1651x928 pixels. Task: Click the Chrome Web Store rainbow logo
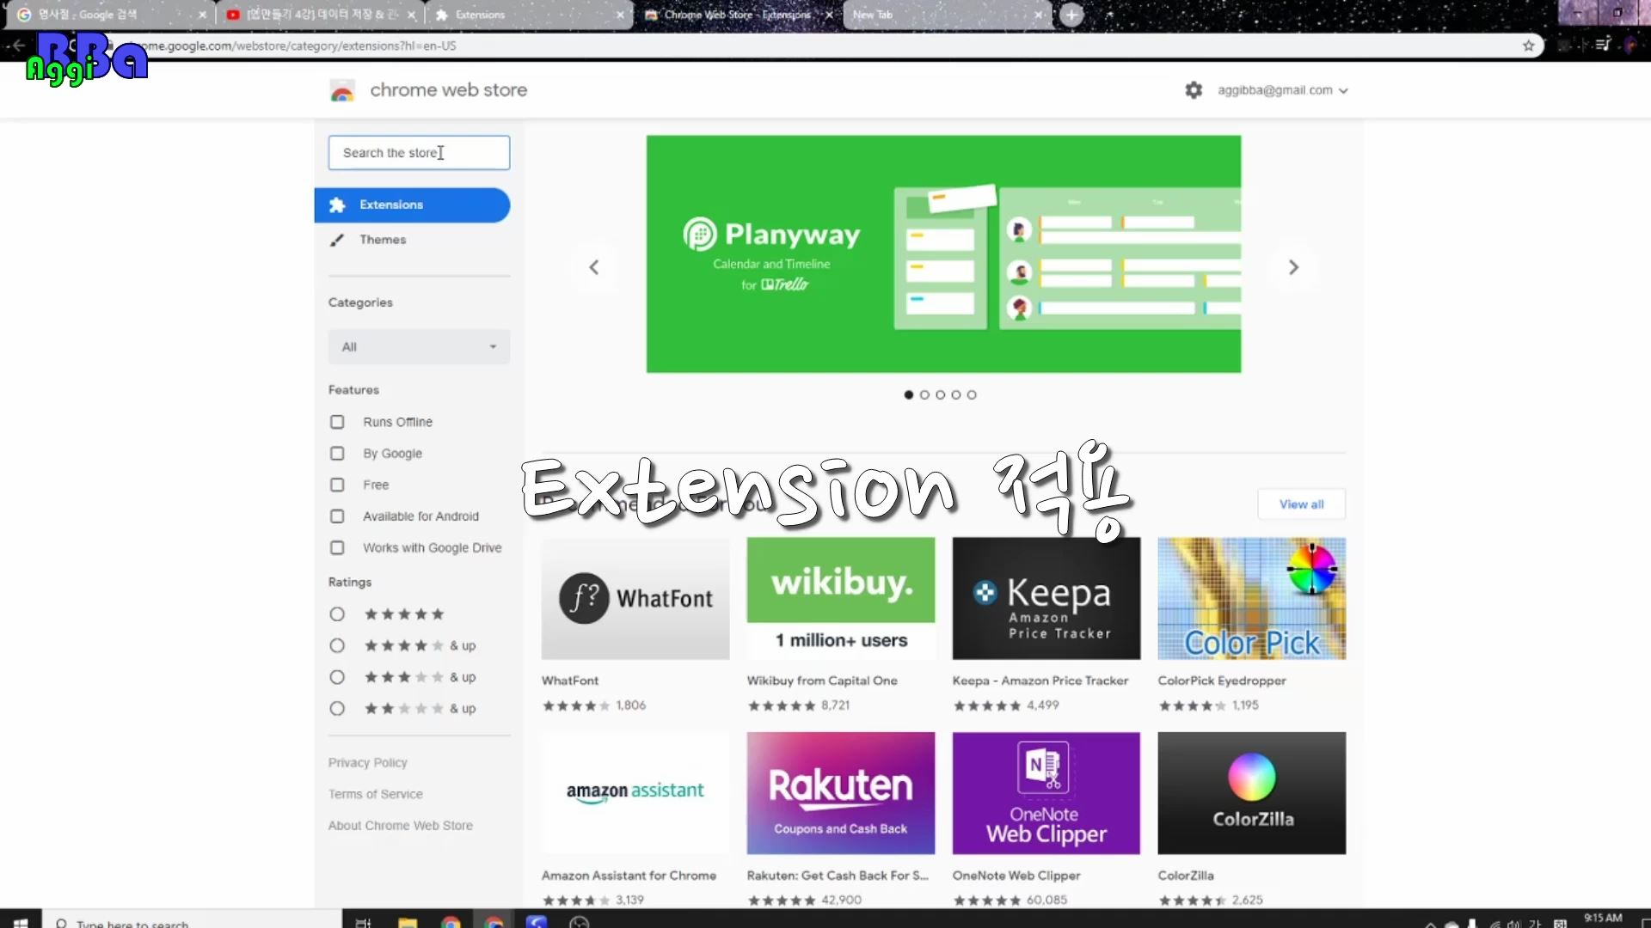(x=342, y=91)
